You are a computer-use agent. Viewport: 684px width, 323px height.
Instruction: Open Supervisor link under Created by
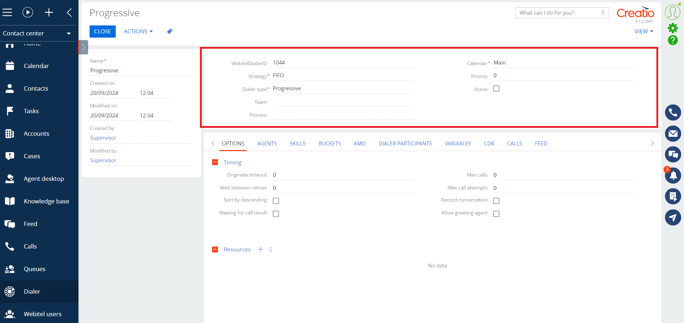(x=103, y=138)
